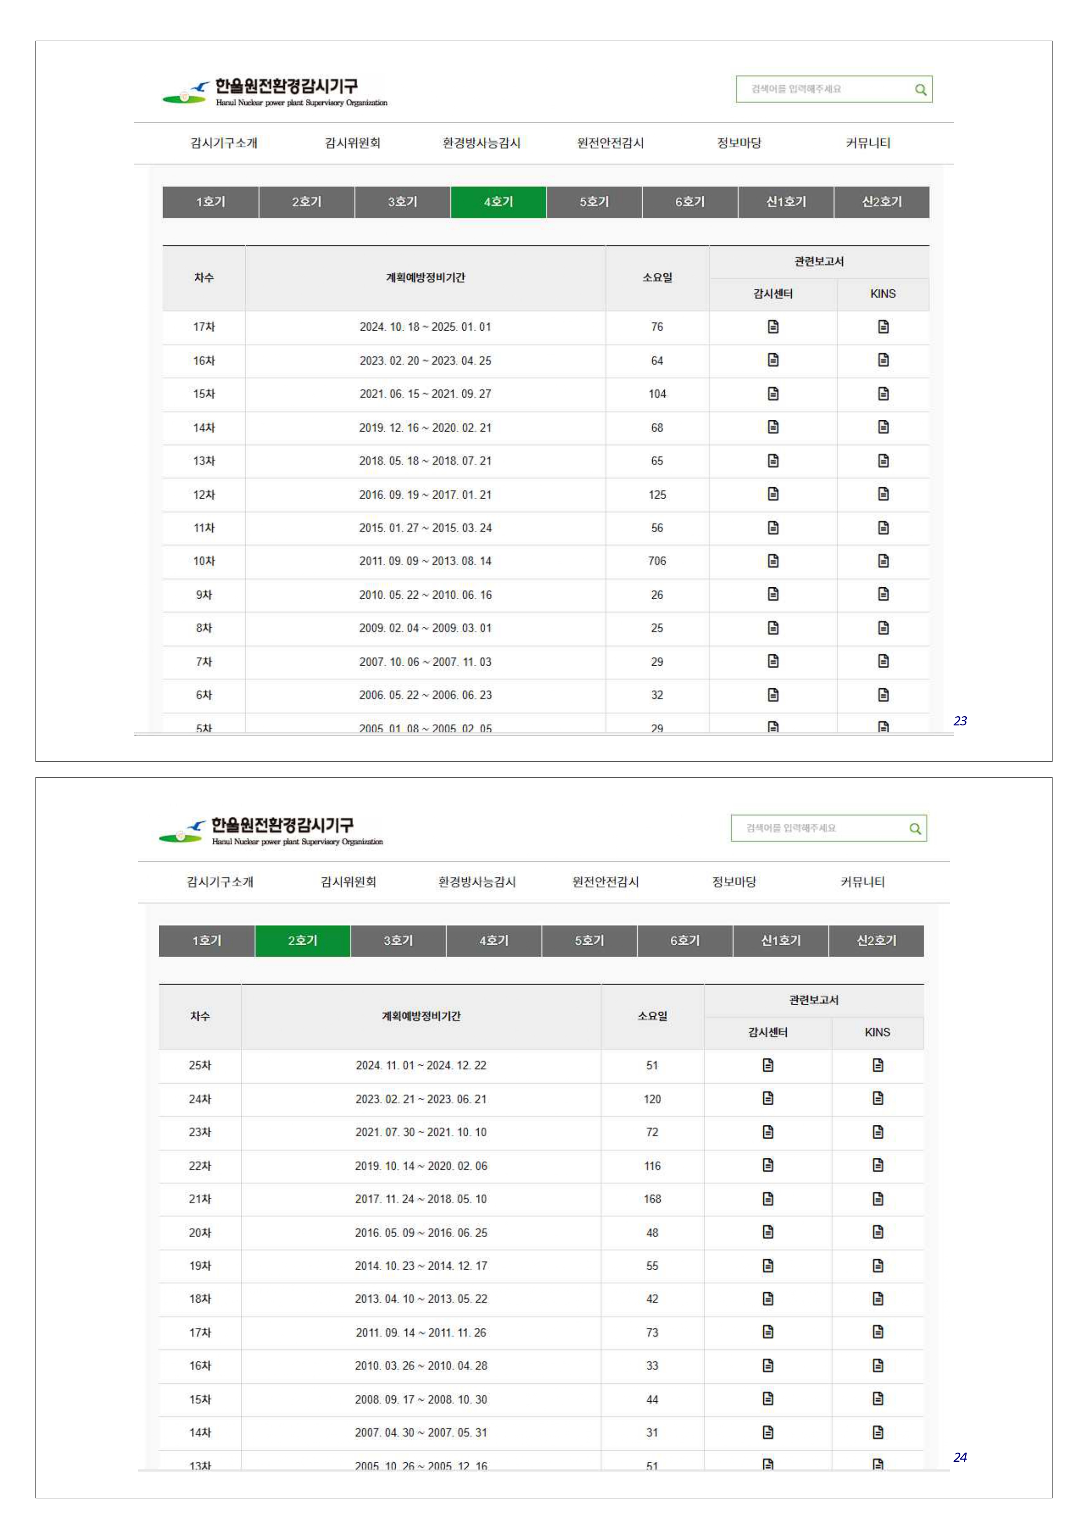
Task: Switch to 6호기 tab in lower page
Action: pyautogui.click(x=684, y=940)
